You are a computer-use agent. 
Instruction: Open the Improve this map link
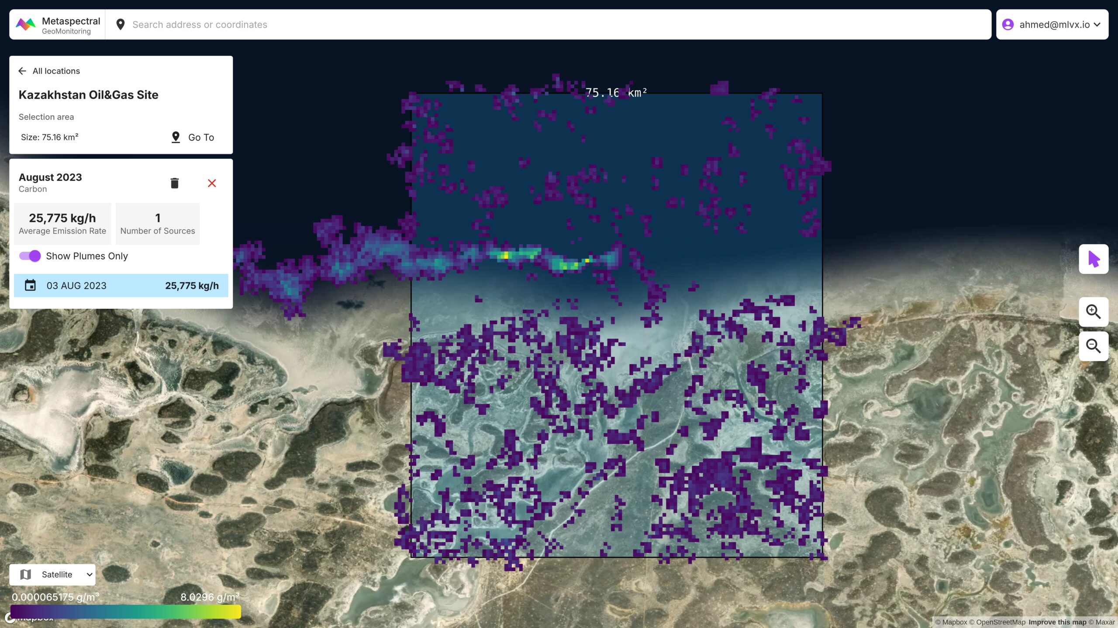click(1057, 622)
